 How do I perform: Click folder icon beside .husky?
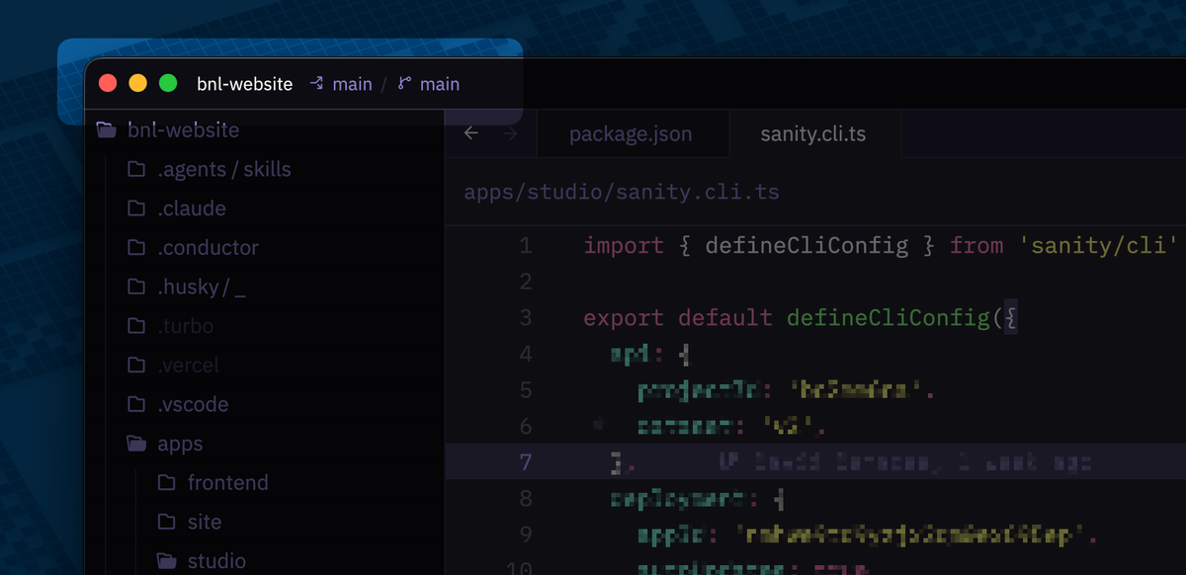click(x=136, y=287)
